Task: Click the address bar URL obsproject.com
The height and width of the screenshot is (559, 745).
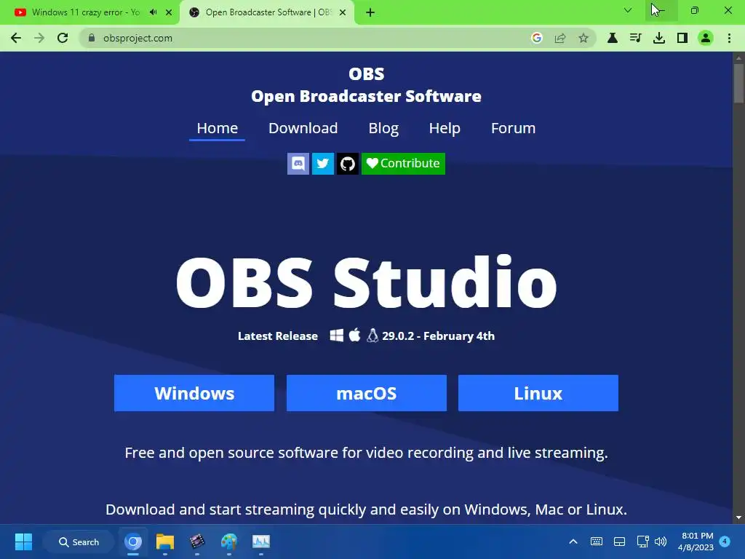Action: pos(138,38)
